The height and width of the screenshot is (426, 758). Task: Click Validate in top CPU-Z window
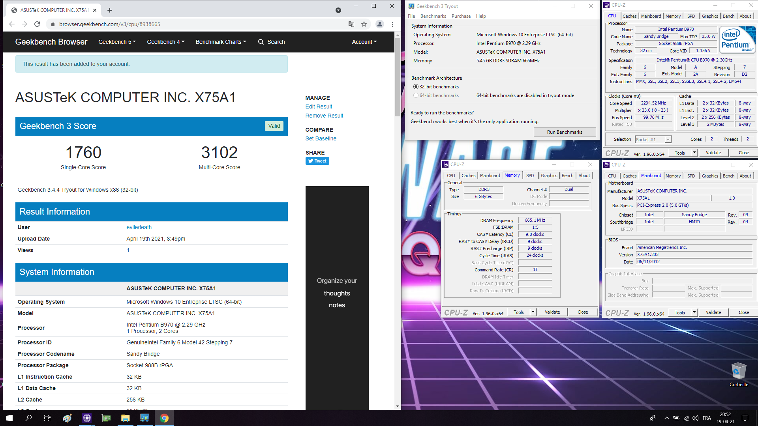point(713,153)
